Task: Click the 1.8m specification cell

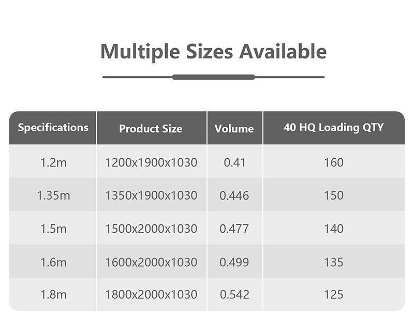Action: 53,295
